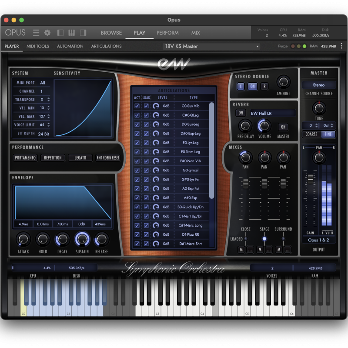The height and width of the screenshot is (348, 348).
Task: Click the red Purge indicator dot
Action: [293, 46]
